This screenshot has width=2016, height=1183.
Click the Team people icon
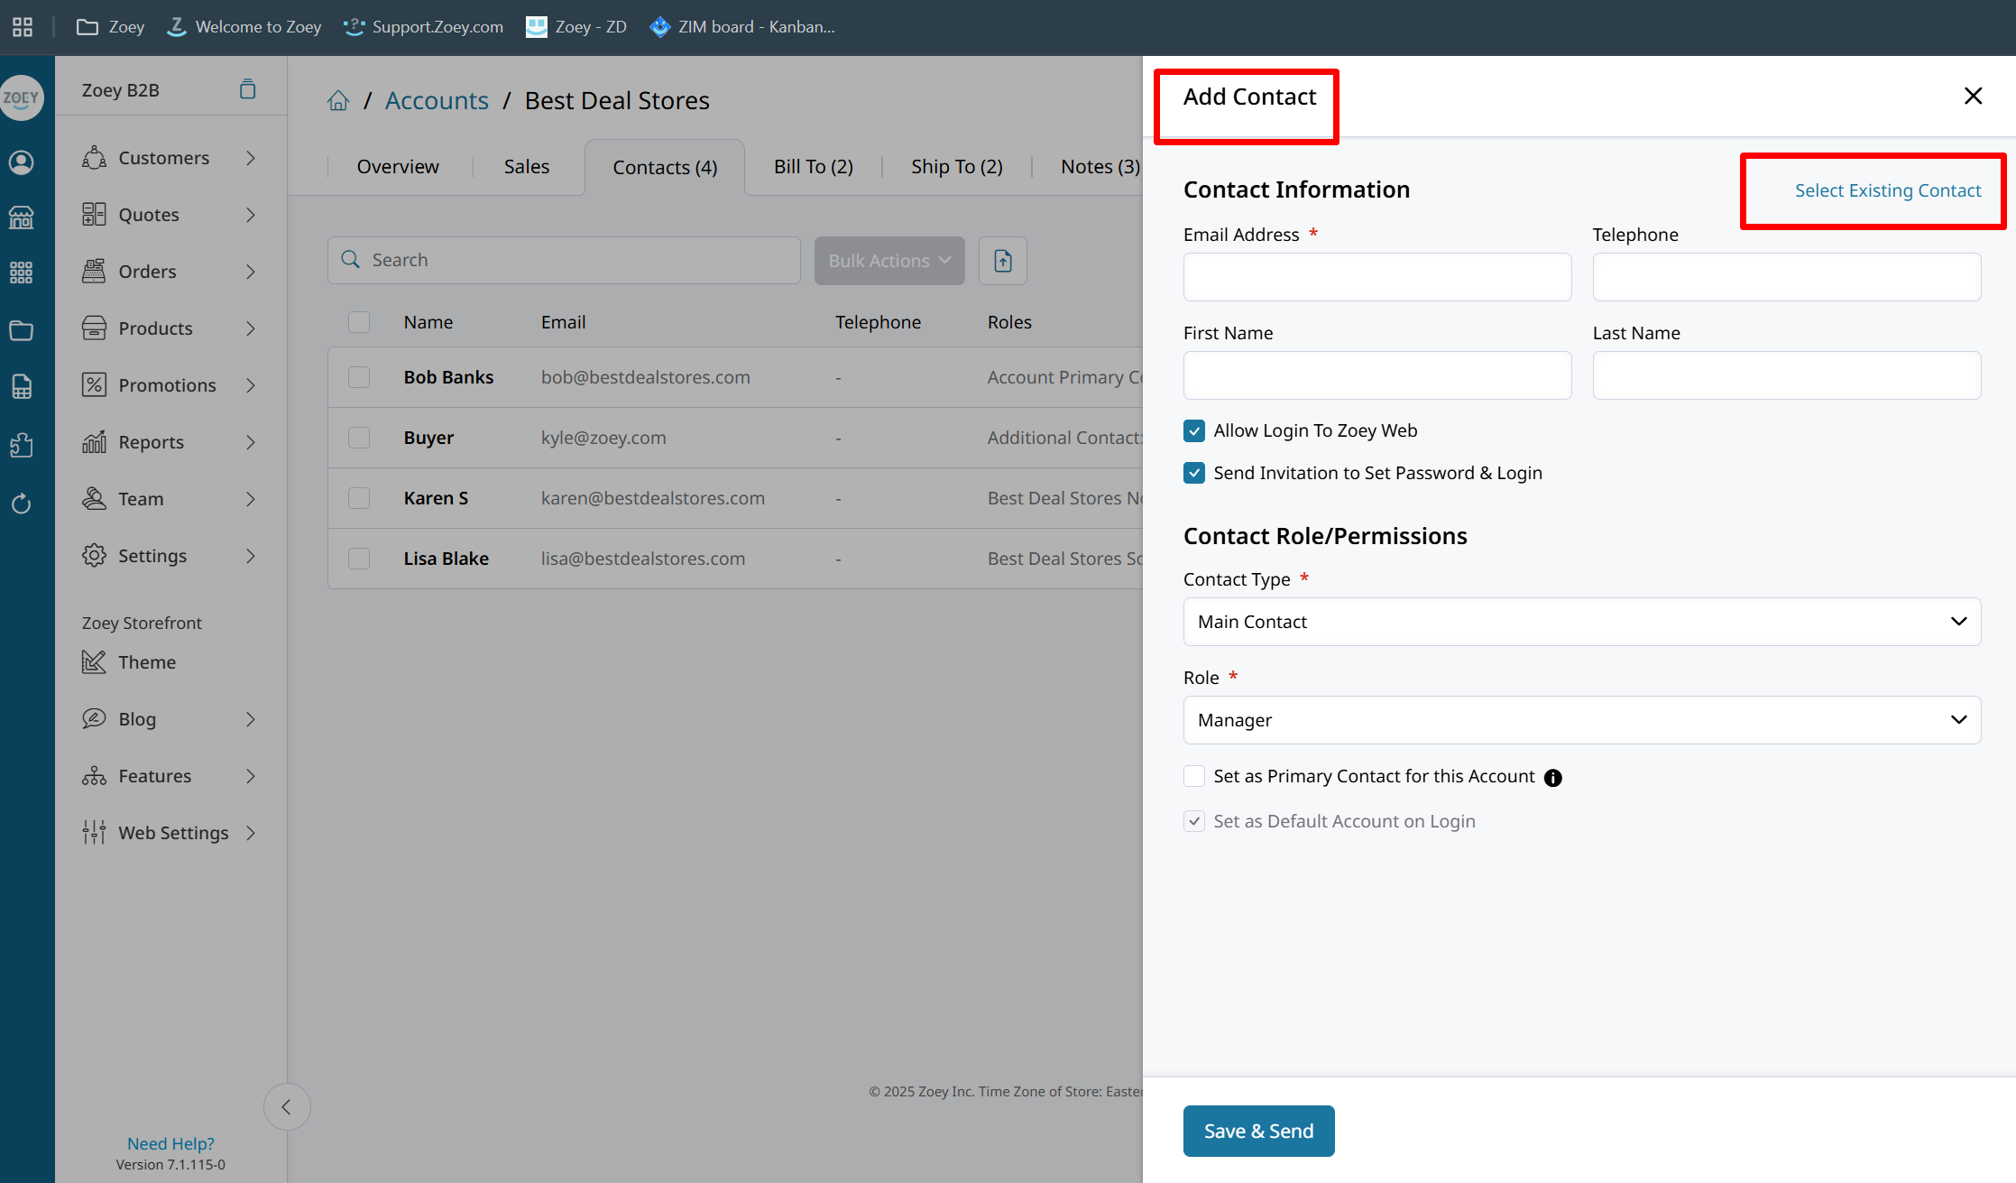[x=94, y=499]
